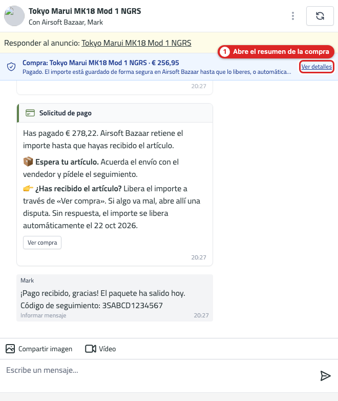The height and width of the screenshot is (401, 338).
Task: Click the Vídeo label
Action: (108, 349)
